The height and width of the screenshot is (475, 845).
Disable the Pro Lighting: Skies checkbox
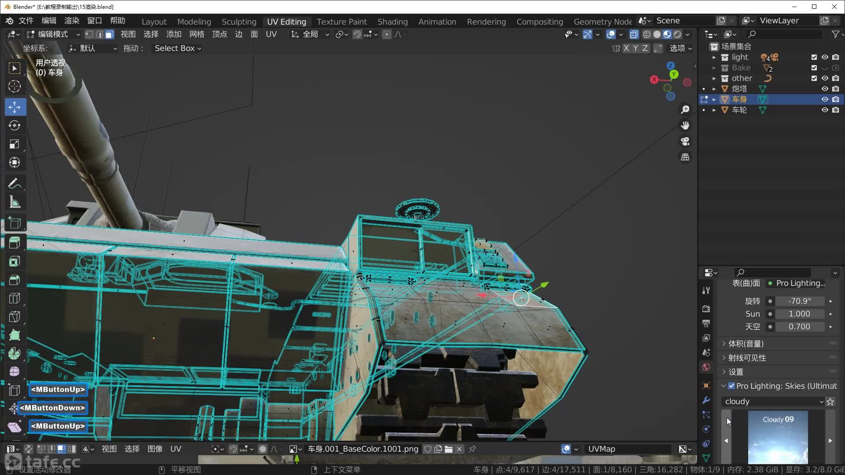coord(731,386)
